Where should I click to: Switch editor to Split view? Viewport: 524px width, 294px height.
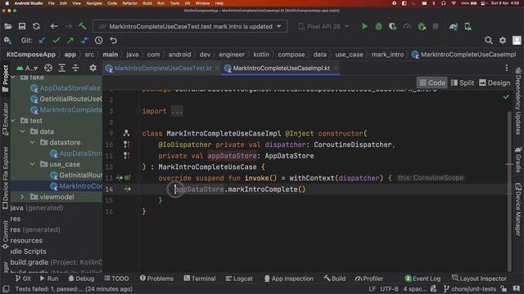pos(462,82)
